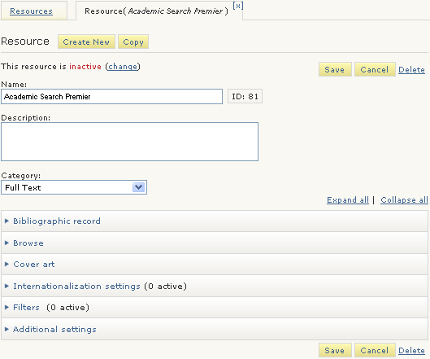Close the Academic Search Premier tab with [x]
Viewport: 430px width, 359px height.
click(x=238, y=6)
